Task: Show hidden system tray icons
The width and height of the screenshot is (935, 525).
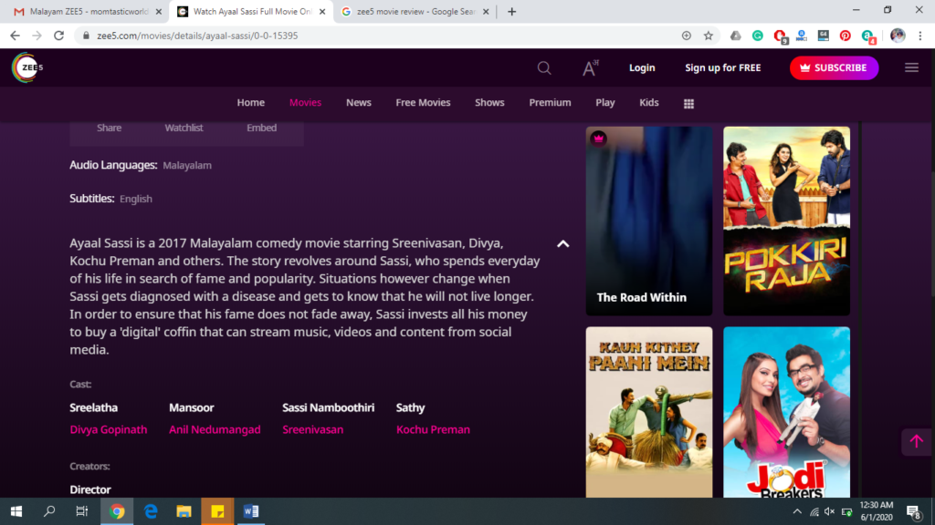Action: click(x=796, y=512)
